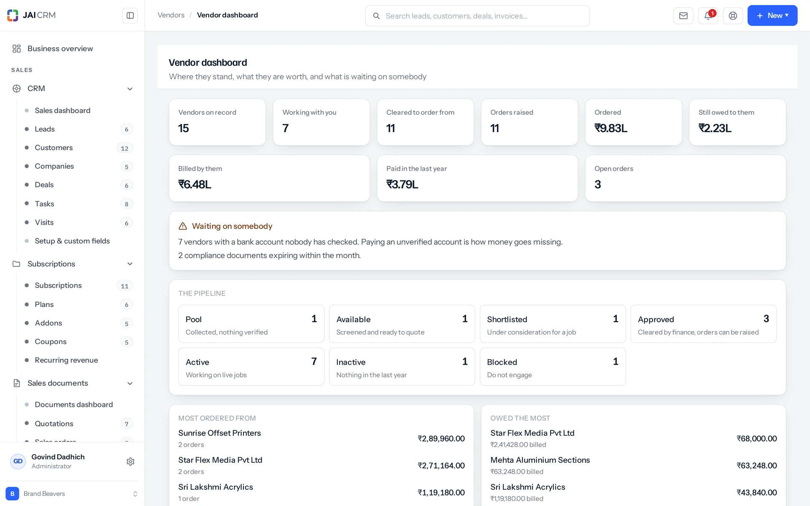Image resolution: width=810 pixels, height=506 pixels.
Task: Open the Inactive pipeline stage card
Action: (402, 366)
